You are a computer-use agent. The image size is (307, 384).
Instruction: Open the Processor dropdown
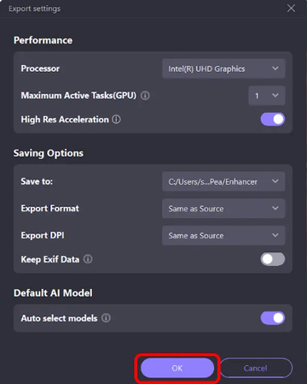click(223, 68)
